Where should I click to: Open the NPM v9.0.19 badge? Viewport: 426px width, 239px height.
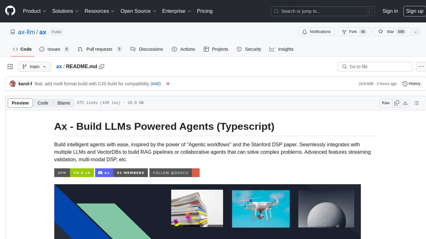point(74,173)
